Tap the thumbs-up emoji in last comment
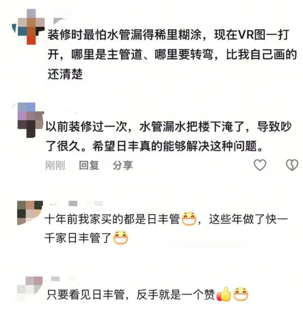 tap(223, 294)
